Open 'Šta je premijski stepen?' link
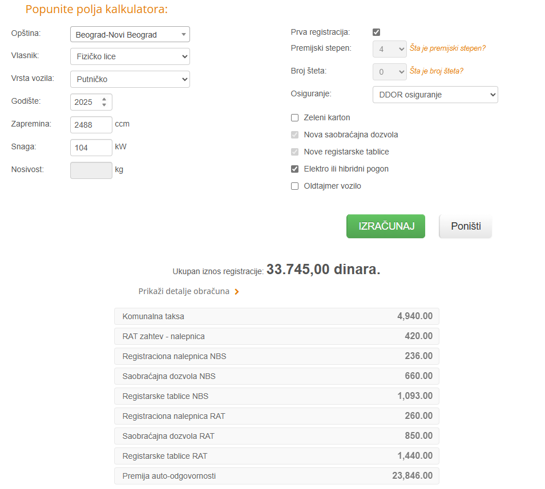The height and width of the screenshot is (489, 545). tap(447, 48)
